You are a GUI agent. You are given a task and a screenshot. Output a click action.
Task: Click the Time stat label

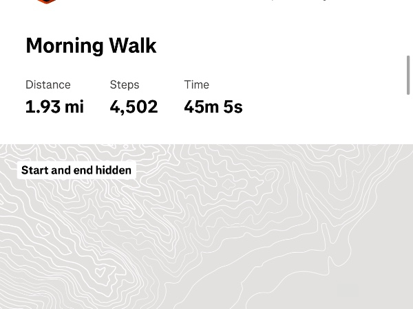(196, 84)
